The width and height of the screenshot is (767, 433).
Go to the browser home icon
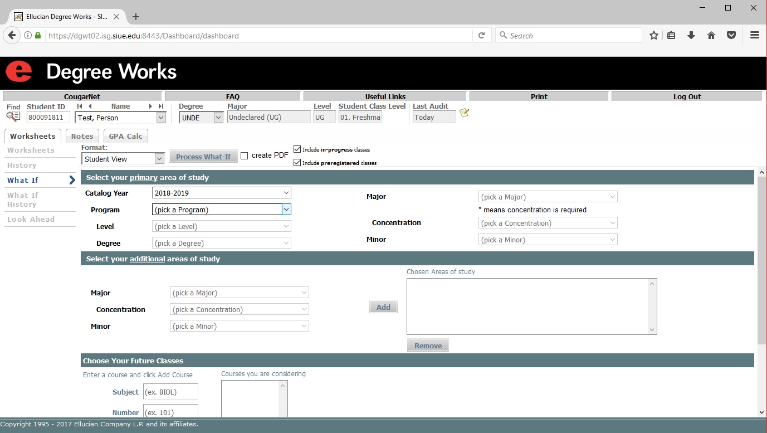[x=711, y=36]
